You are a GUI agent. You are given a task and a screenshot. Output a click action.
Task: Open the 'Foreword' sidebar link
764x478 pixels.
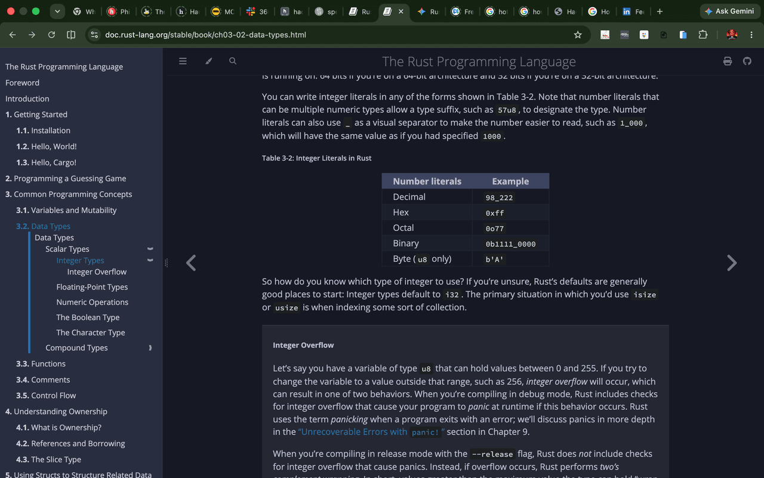(22, 83)
